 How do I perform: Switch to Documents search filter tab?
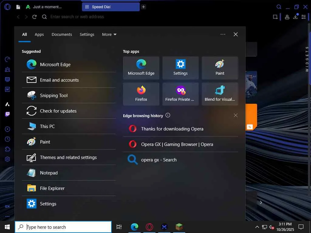pyautogui.click(x=62, y=35)
